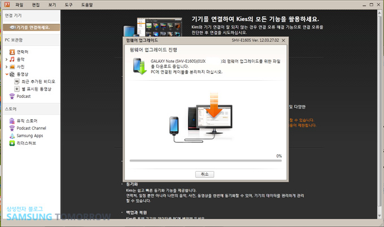Click the device connect icon in sidebar
The width and height of the screenshot is (384, 227).
click(x=13, y=28)
